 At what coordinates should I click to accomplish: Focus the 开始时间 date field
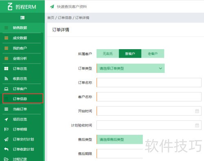[x=149, y=111]
